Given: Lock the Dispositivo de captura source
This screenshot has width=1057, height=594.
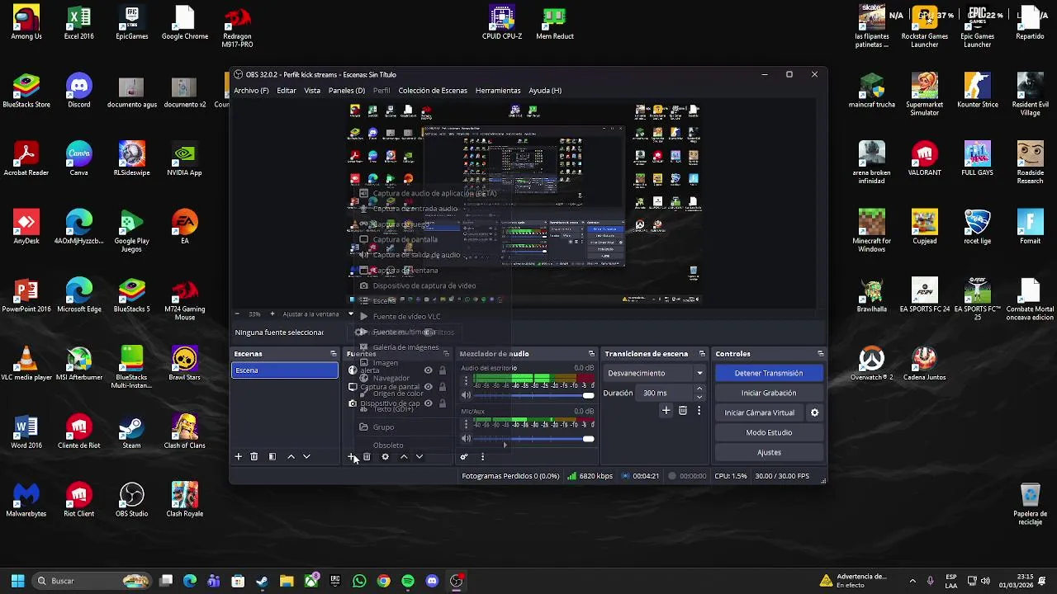Looking at the screenshot, I should pos(443,403).
